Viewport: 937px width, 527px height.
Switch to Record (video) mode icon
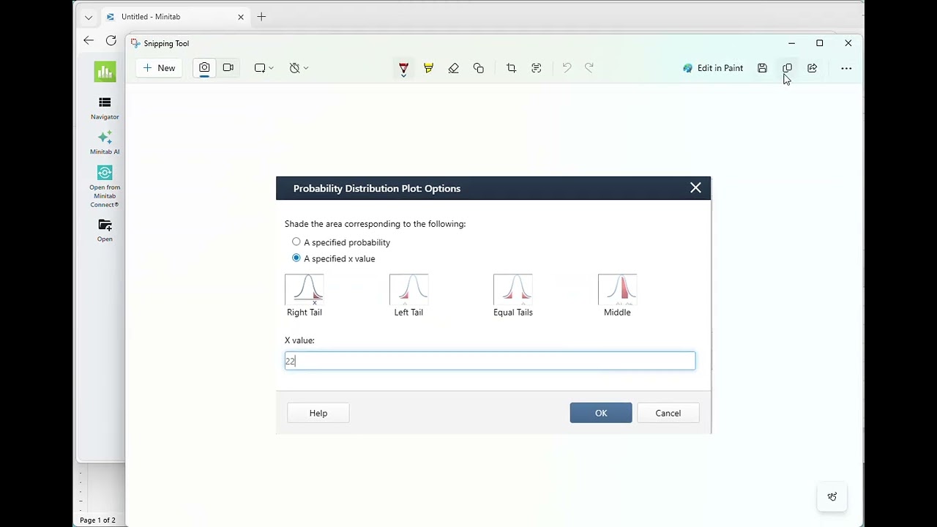(x=228, y=68)
